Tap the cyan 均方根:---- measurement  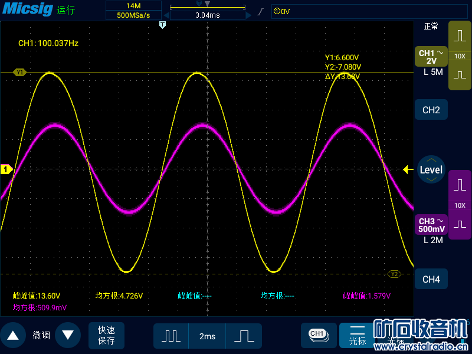[x=277, y=296]
